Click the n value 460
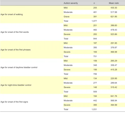 [x=95, y=30]
